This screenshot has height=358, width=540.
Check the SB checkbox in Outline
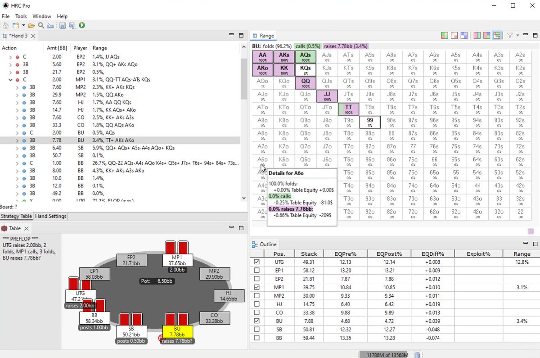click(x=257, y=329)
